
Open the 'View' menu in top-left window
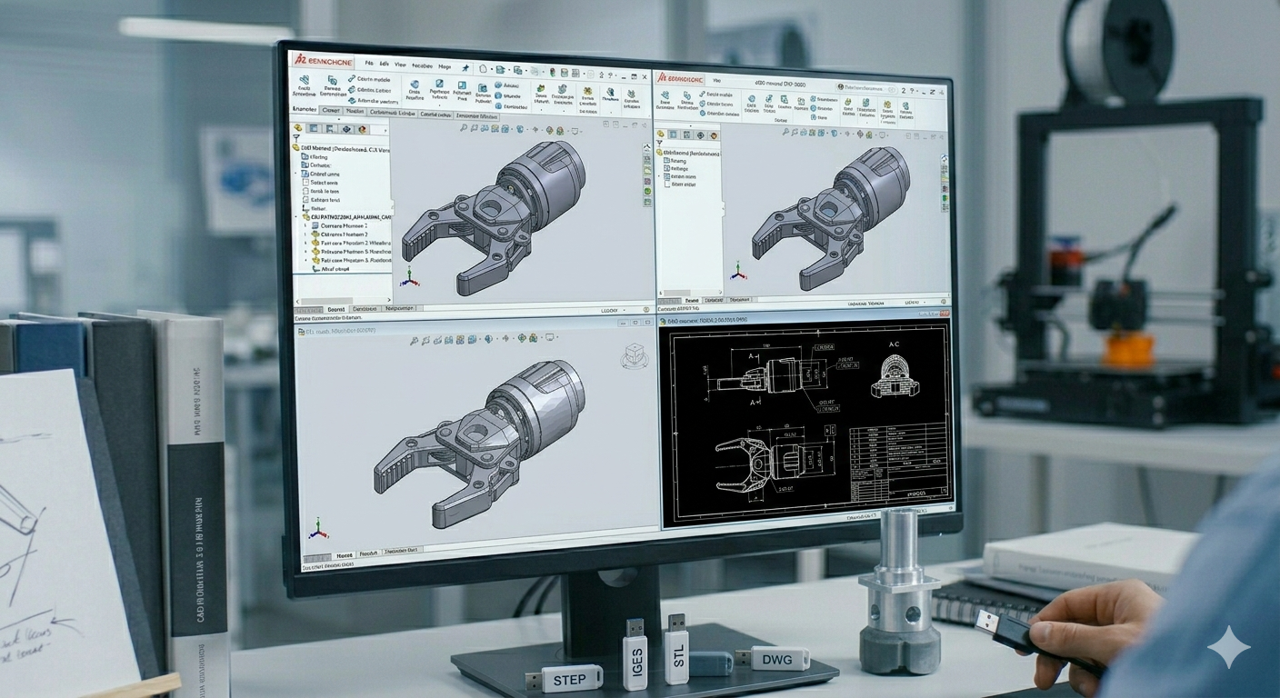coord(400,65)
